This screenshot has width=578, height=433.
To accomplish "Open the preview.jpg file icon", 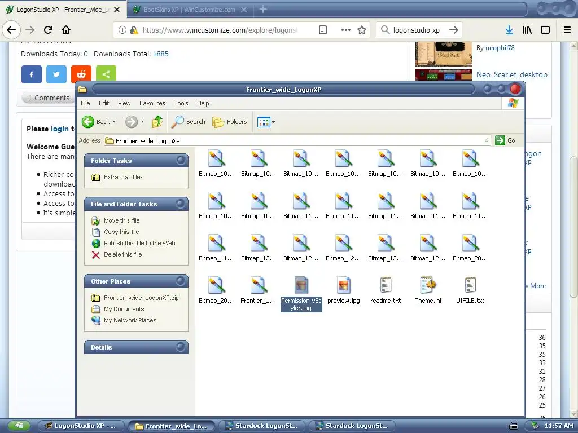I will [343, 285].
